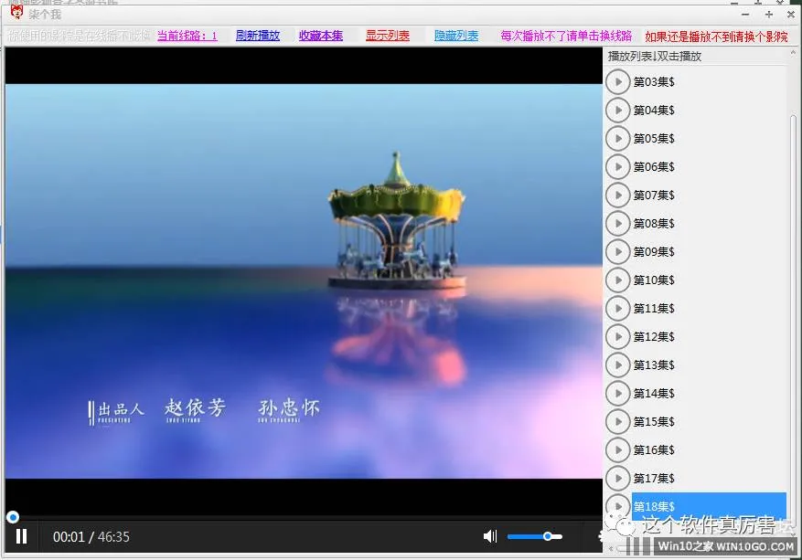
Task: Play icon for 第09集$
Action: 618,252
